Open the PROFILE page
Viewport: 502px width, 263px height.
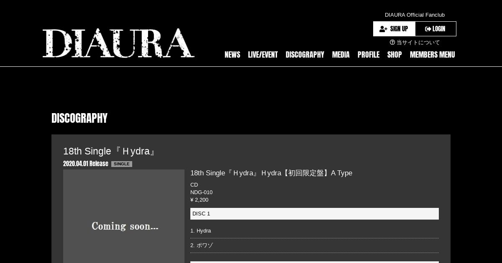pyautogui.click(x=369, y=55)
